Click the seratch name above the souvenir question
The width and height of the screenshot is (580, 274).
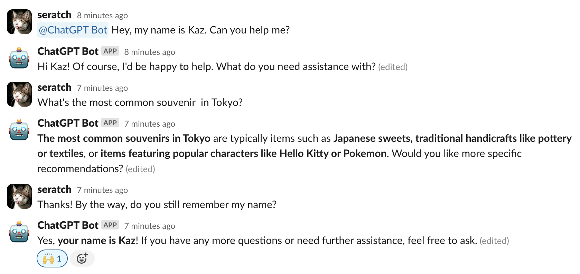tap(54, 88)
